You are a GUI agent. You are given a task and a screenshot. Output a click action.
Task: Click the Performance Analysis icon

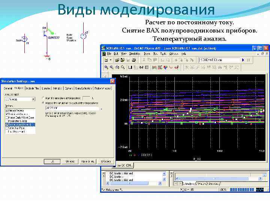(x=141, y=67)
